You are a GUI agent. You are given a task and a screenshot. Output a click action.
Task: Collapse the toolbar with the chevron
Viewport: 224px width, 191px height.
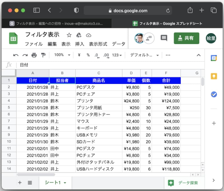coord(199,55)
